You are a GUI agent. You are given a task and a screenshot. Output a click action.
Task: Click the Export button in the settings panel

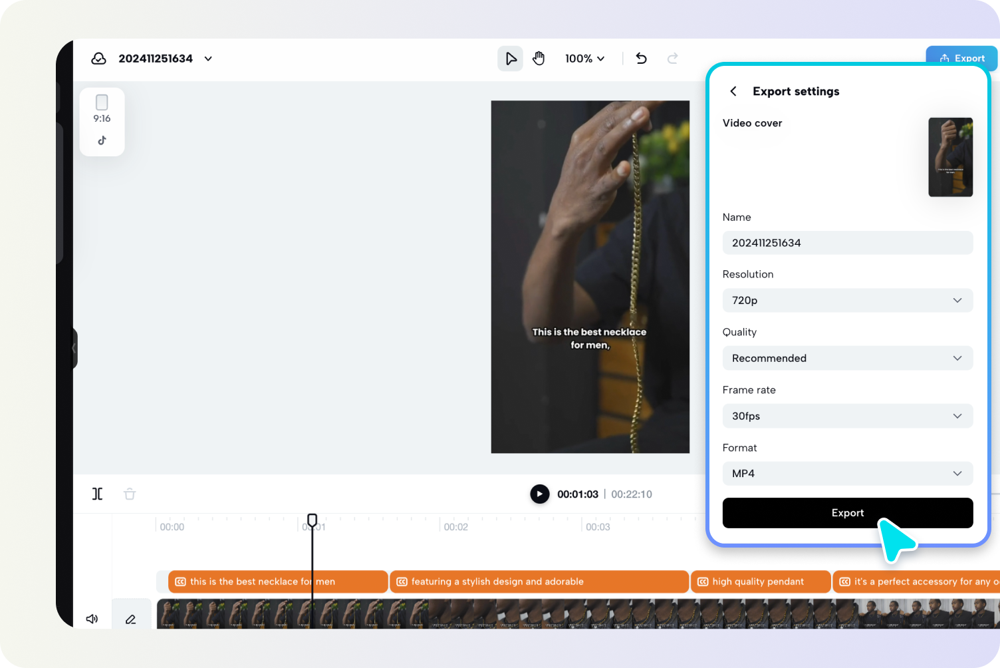point(848,513)
